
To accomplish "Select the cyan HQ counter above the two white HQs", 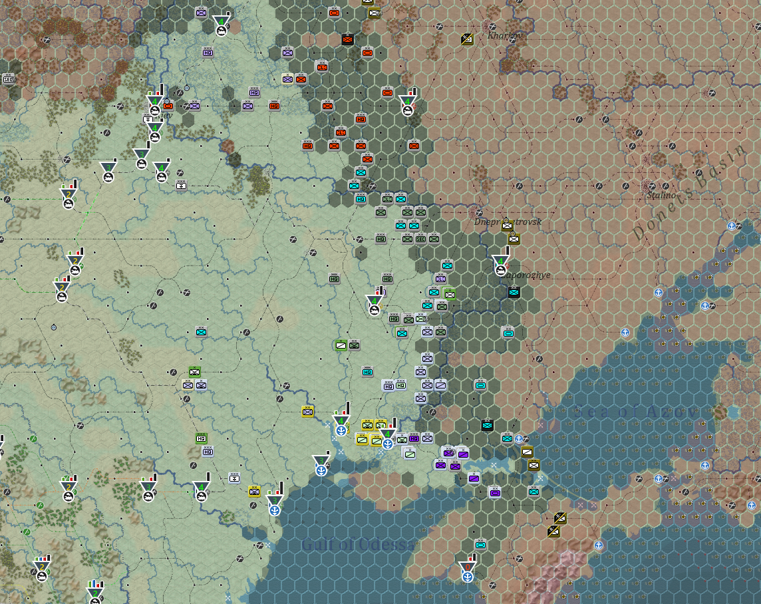I will pos(367,372).
